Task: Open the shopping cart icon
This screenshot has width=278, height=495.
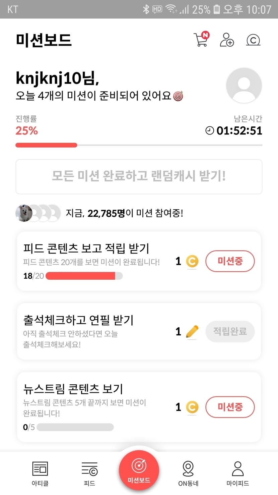Action: pos(201,40)
